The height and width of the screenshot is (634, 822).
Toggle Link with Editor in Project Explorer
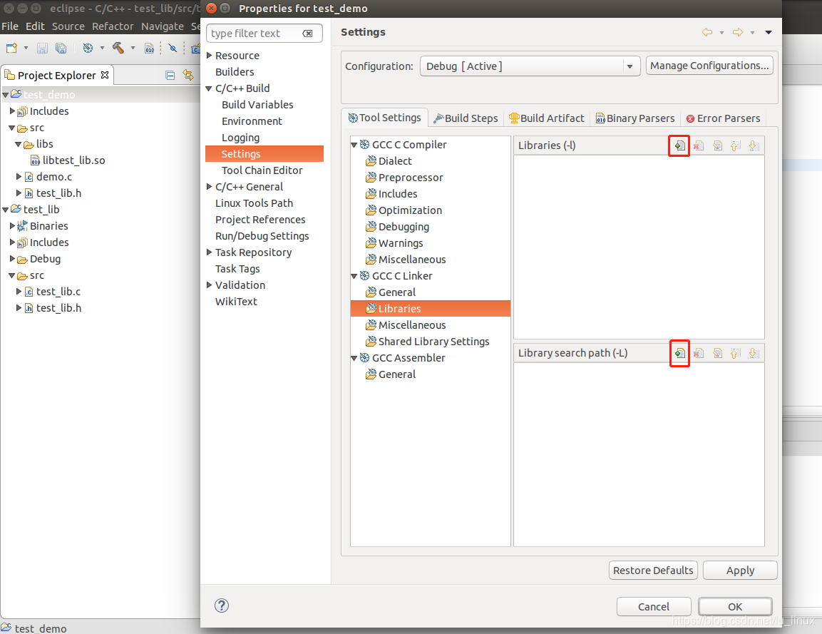(187, 76)
